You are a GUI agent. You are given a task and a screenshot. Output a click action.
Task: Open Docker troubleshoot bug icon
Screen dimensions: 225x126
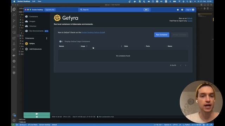point(178,10)
